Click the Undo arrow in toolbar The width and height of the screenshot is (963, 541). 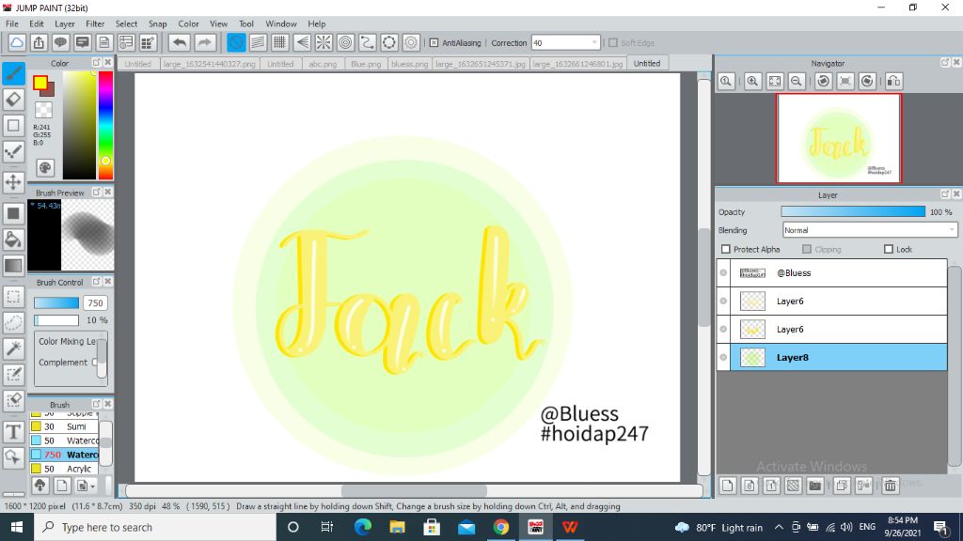180,43
